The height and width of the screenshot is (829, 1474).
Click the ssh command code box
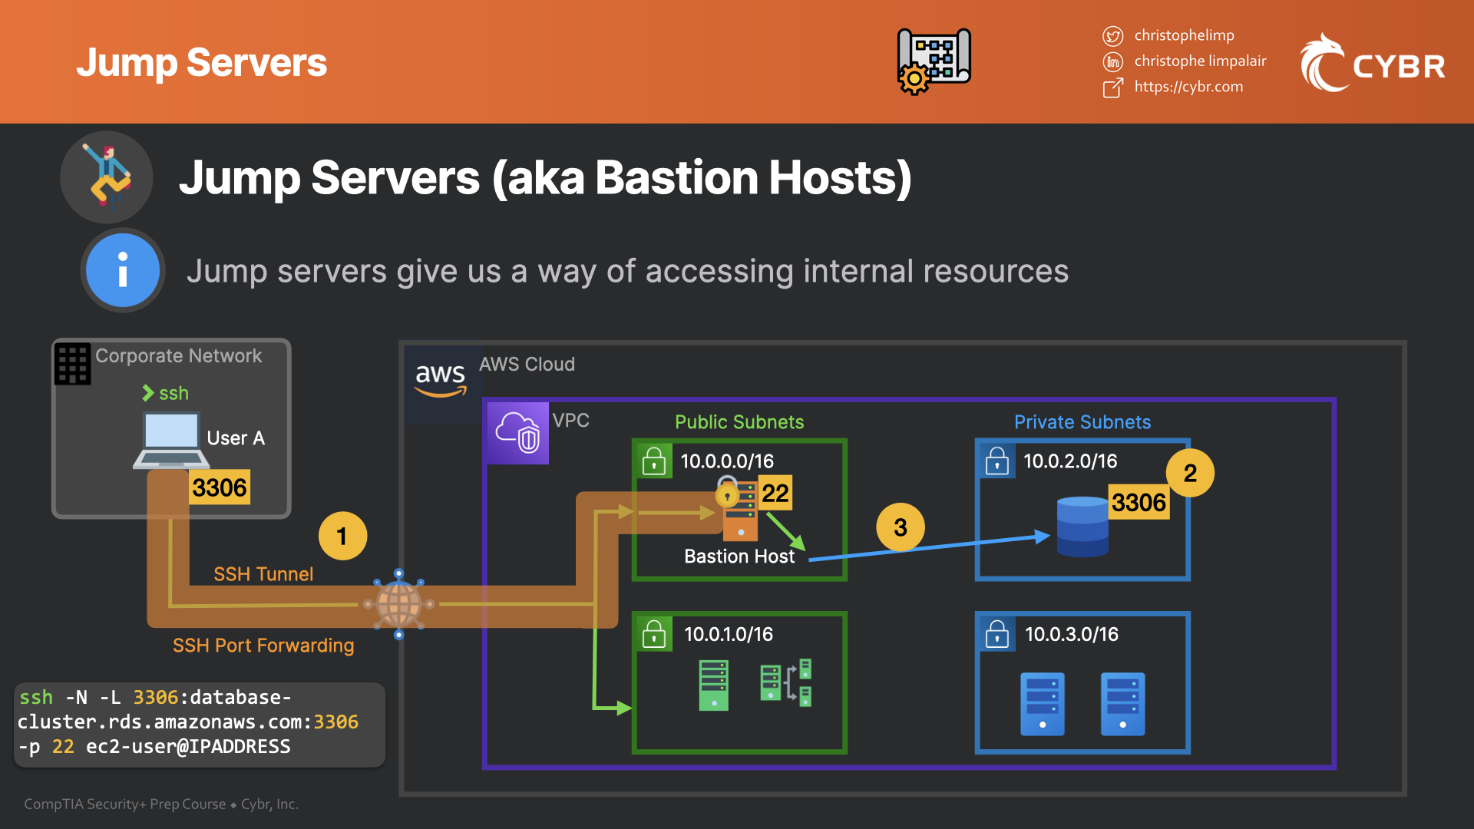click(x=200, y=723)
